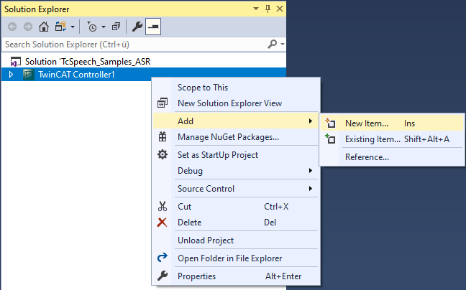Click the scissors Cut icon
The width and height of the screenshot is (466, 290).
point(163,206)
